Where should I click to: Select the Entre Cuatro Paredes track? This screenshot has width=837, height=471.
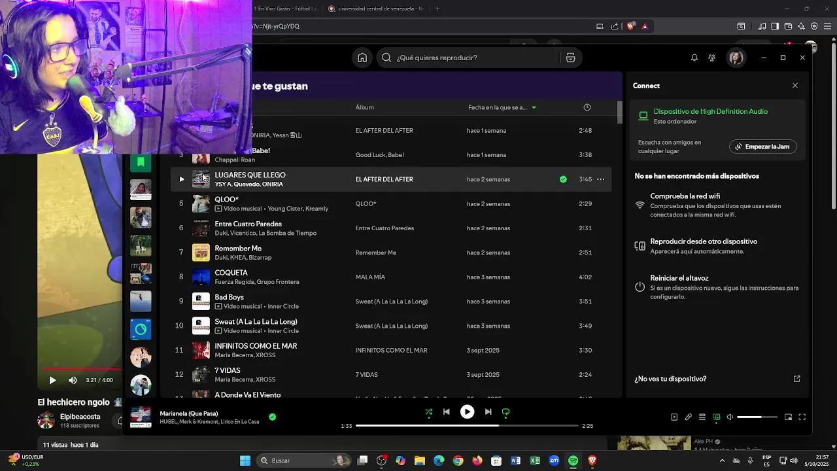pyautogui.click(x=391, y=228)
